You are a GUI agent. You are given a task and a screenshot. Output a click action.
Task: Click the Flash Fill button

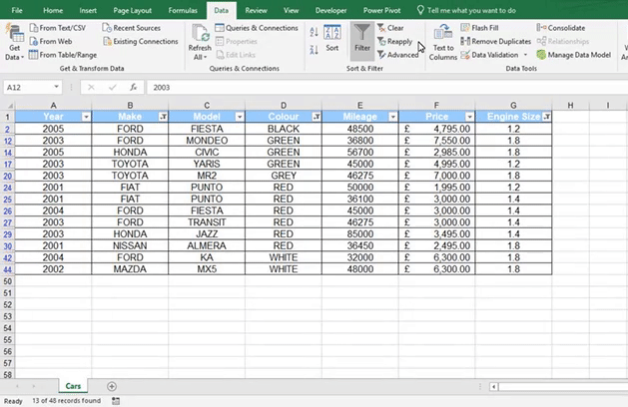point(484,28)
